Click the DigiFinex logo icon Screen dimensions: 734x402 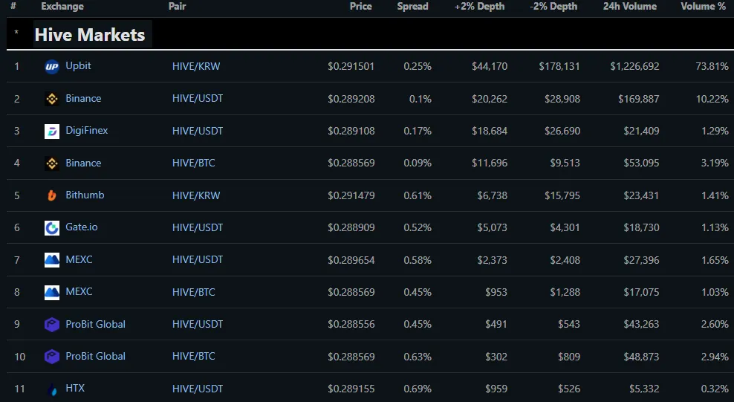click(52, 131)
